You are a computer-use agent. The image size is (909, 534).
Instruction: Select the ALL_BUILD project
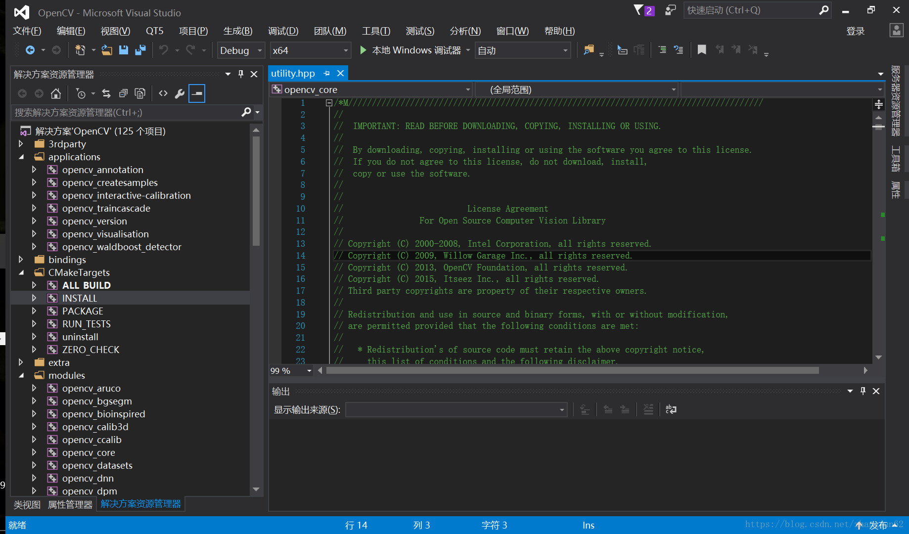tap(87, 285)
